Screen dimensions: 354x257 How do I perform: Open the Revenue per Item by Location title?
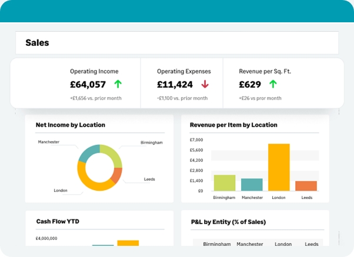[x=233, y=125]
